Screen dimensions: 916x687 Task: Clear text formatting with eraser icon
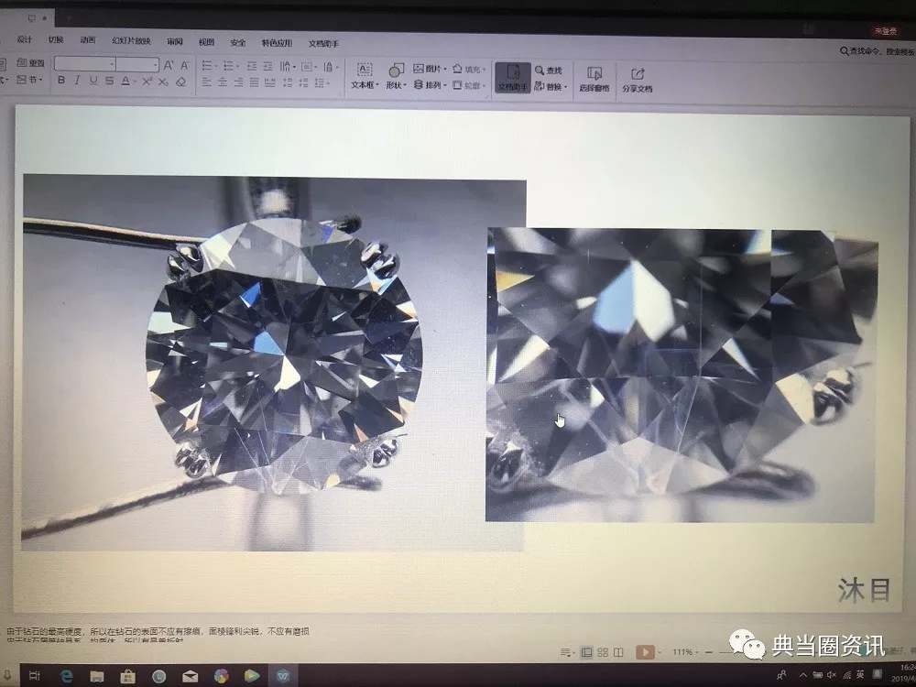181,82
